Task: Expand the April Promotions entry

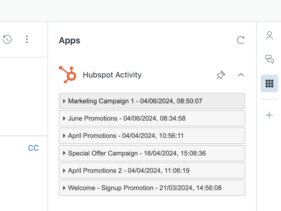Action: [64, 136]
